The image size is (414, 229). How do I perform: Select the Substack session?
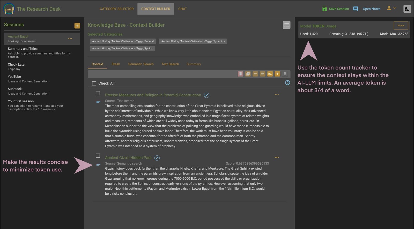click(42, 91)
